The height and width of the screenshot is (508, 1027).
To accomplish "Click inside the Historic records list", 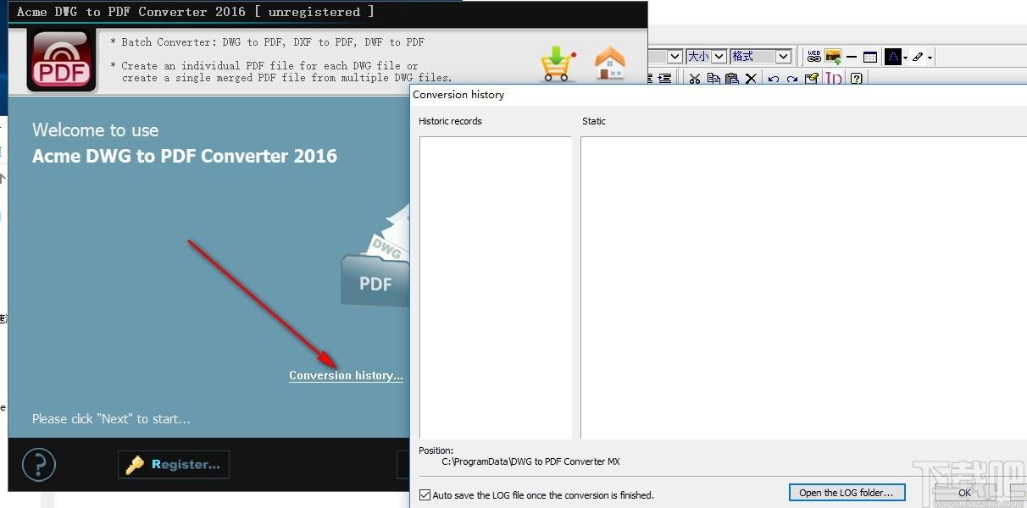I will coord(496,288).
